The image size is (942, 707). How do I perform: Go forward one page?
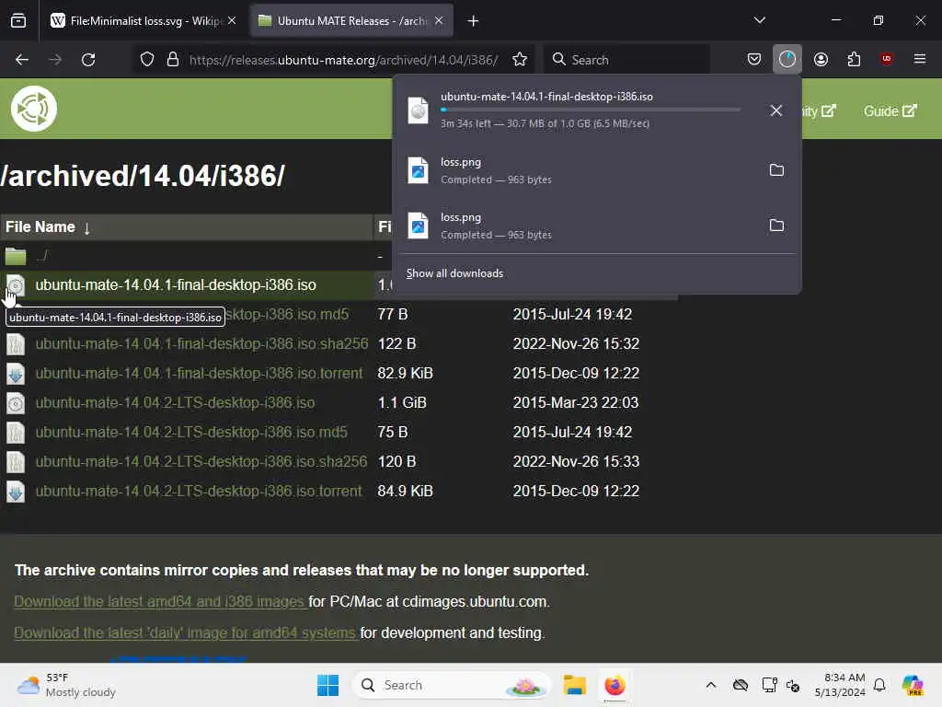[x=55, y=60]
